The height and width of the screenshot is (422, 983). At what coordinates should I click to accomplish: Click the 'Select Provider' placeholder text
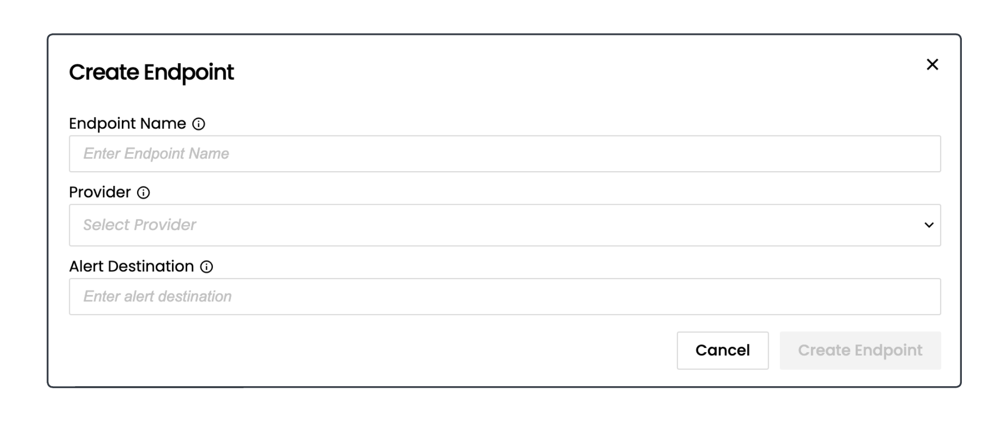coord(140,225)
